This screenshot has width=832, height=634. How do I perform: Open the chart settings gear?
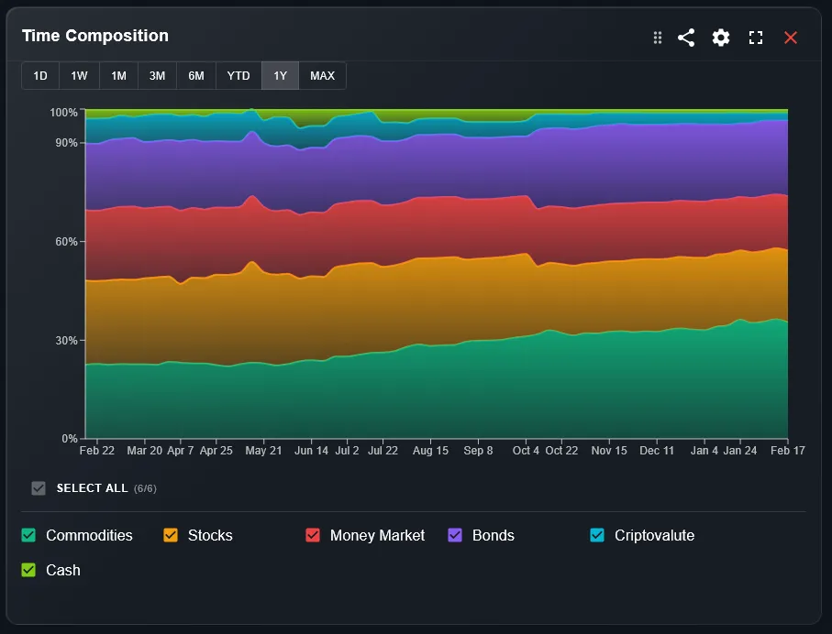coord(720,38)
